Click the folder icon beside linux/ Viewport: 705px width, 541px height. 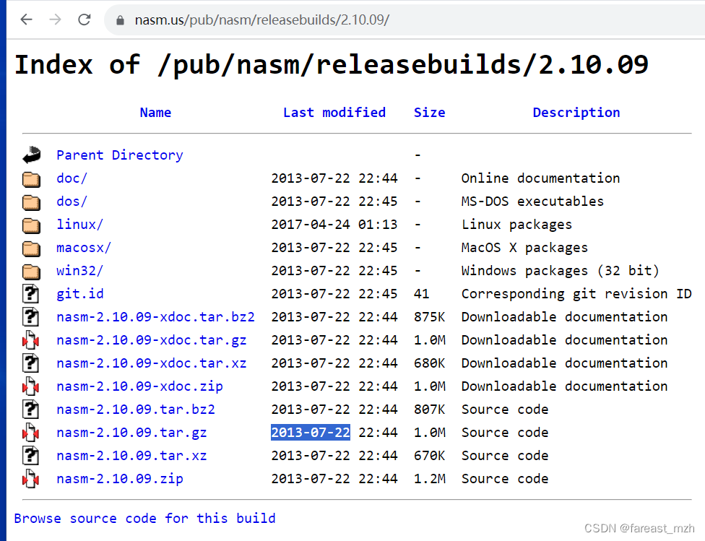tap(31, 225)
